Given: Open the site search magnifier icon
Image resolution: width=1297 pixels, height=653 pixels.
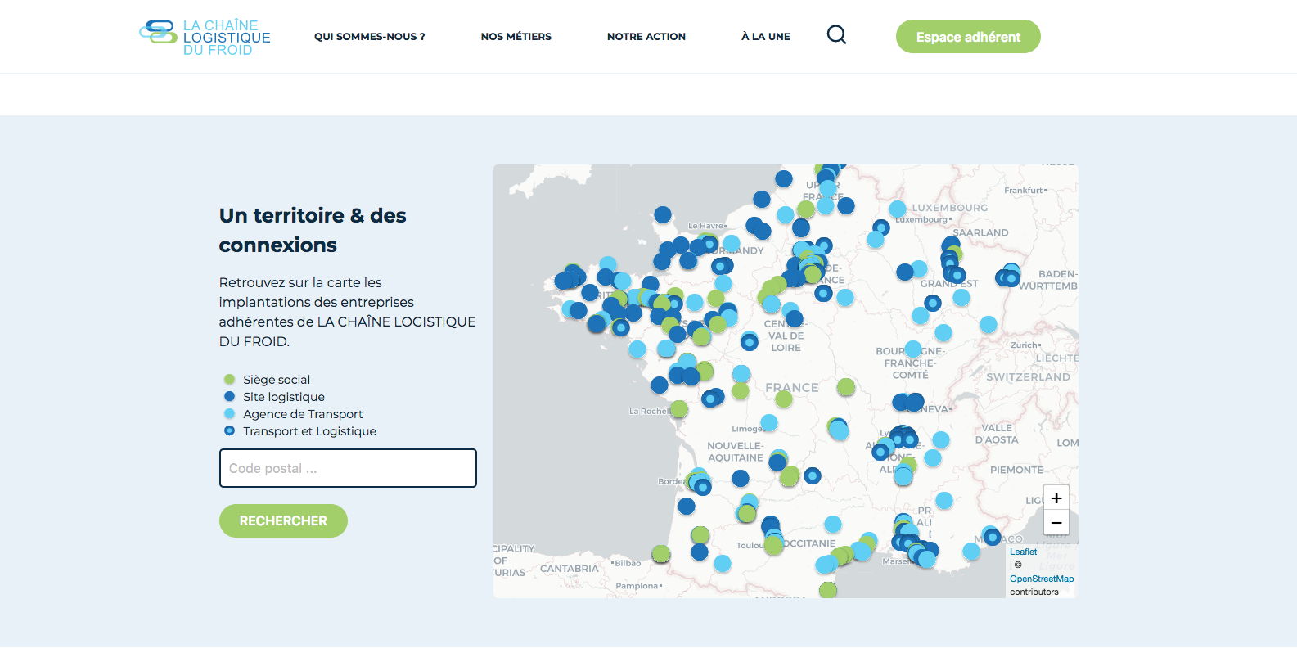Looking at the screenshot, I should [836, 34].
